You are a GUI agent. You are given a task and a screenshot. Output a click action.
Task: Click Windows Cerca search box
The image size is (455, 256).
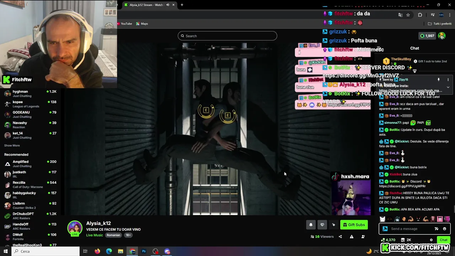coord(45,251)
